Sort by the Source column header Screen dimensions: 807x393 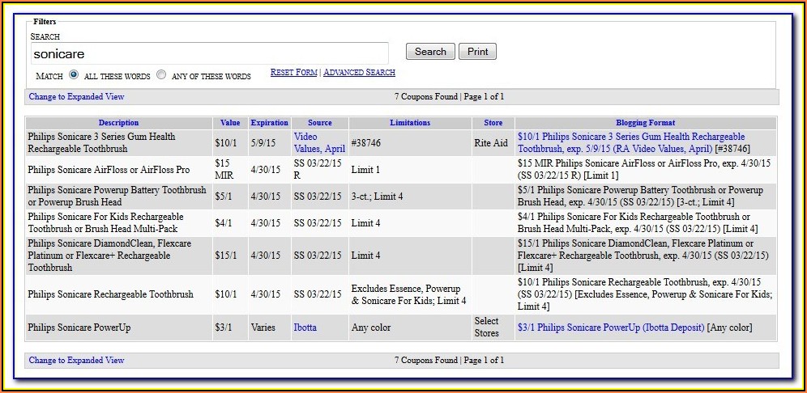(x=320, y=123)
